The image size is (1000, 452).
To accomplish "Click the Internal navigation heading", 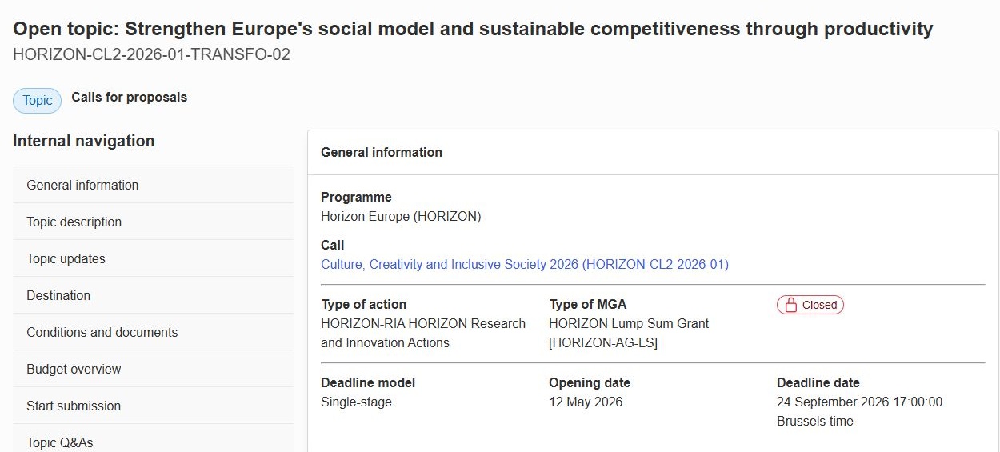I will pos(84,141).
